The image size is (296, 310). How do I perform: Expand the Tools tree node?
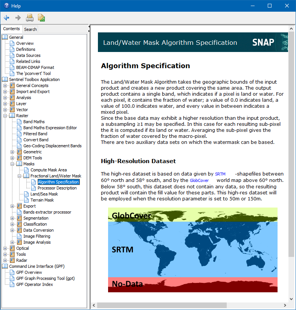5,254
